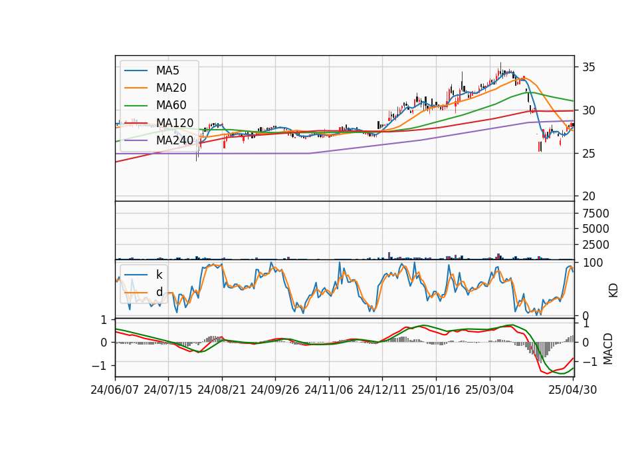Click the MA5 legend label
This screenshot has width=638, height=459.
167,71
